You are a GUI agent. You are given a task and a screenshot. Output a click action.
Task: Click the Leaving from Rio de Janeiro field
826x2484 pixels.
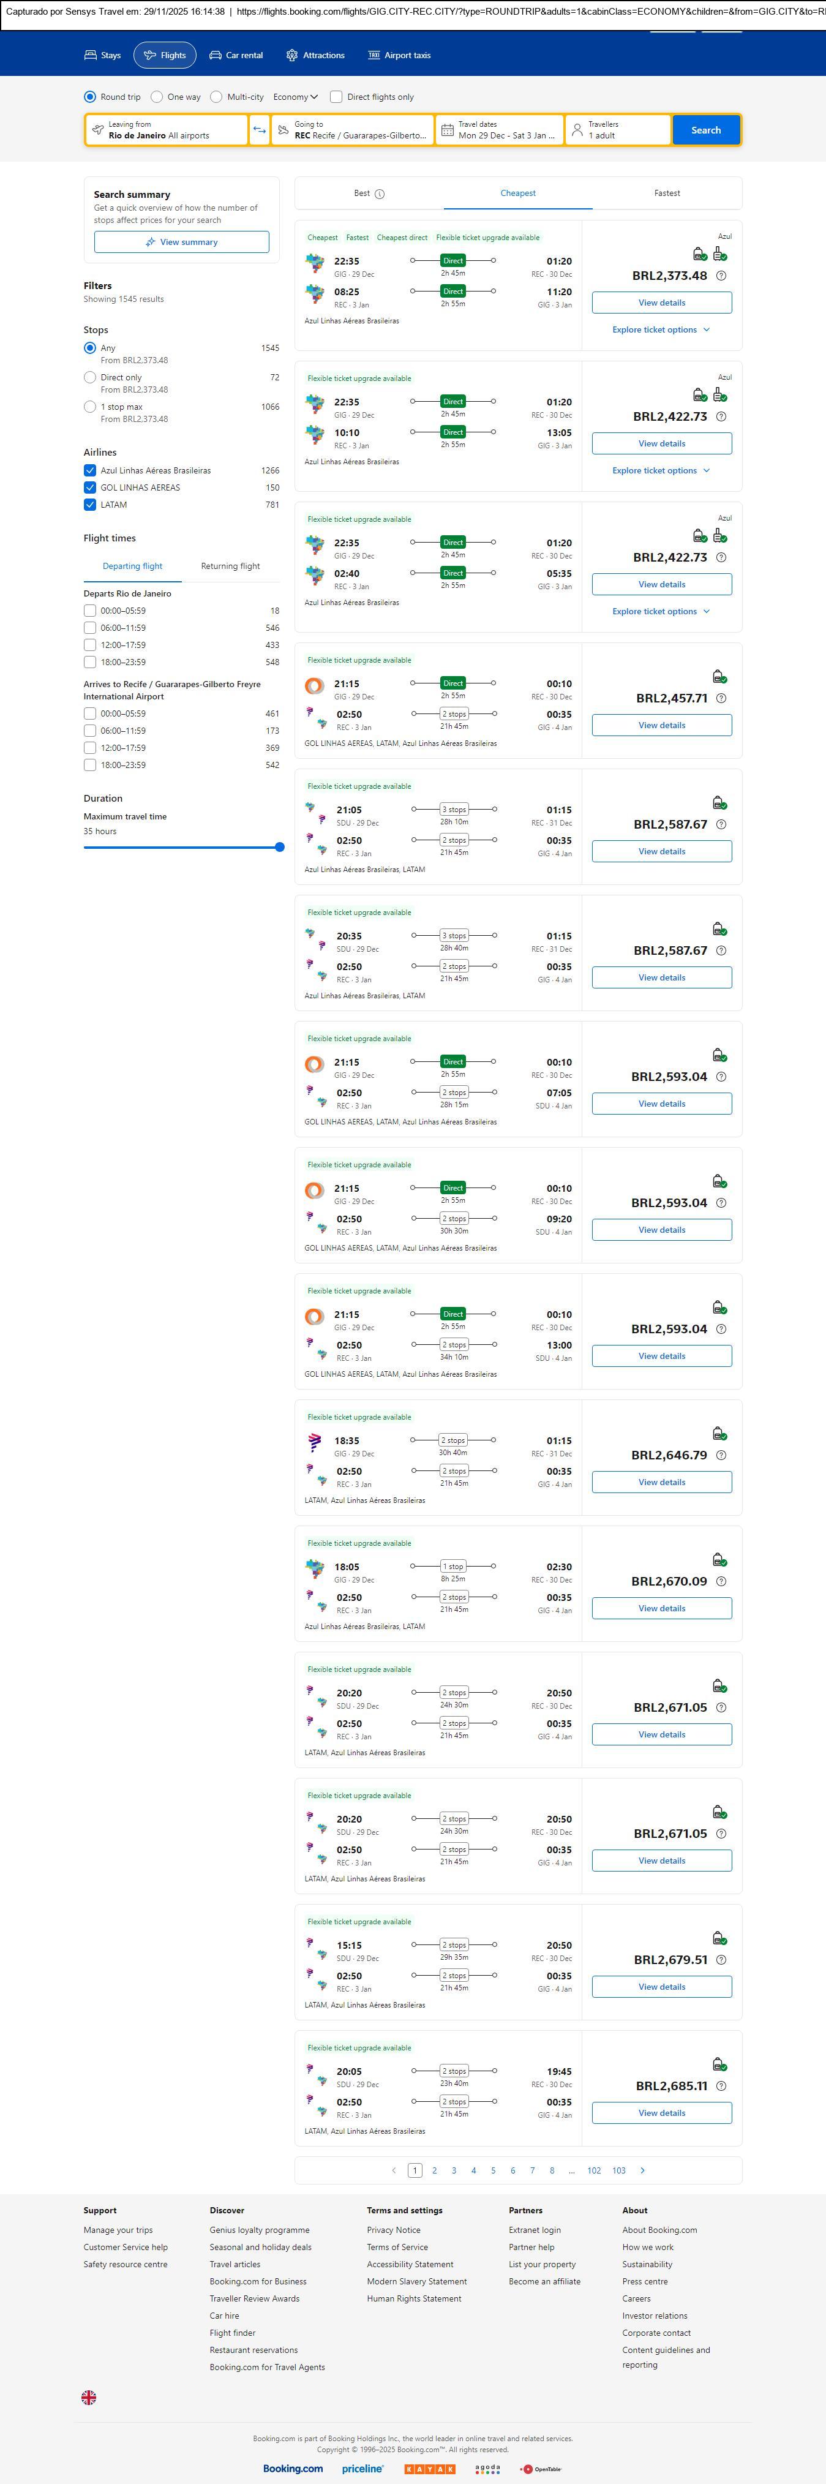pos(166,130)
